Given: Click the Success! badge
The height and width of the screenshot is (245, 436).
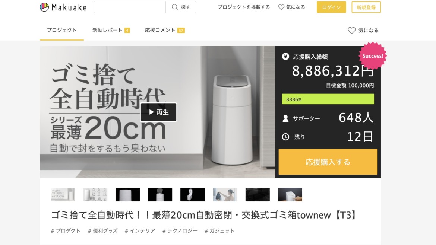Looking at the screenshot, I should click(372, 56).
